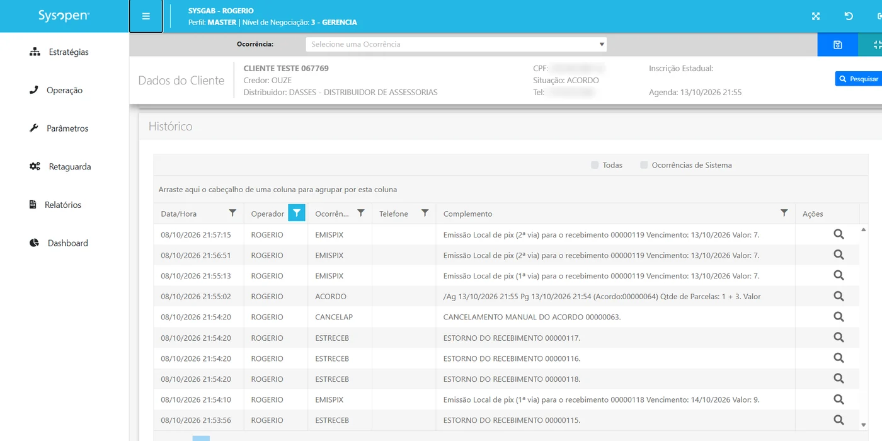Screen dimensions: 882x441
Task: Click the CLIENTE TESTE 067769 name
Action: pyautogui.click(x=286, y=68)
